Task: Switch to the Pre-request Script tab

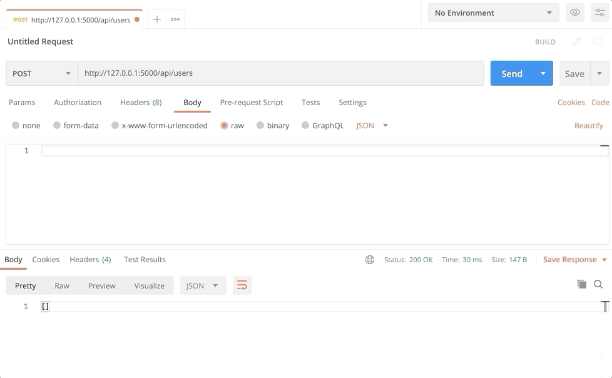Action: tap(252, 103)
